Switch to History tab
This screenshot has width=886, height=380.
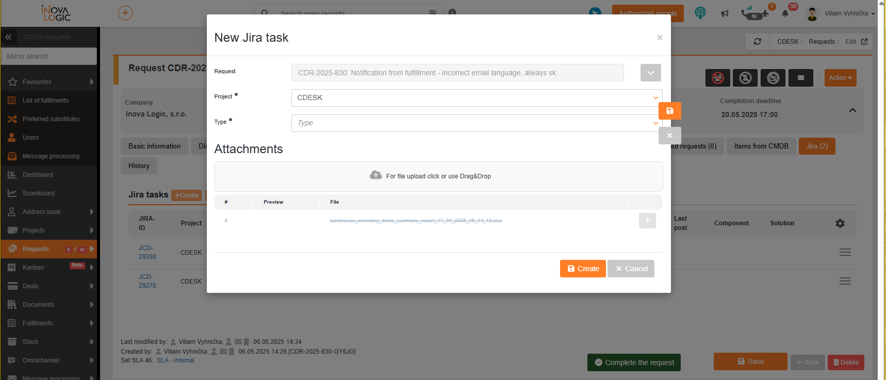pyautogui.click(x=139, y=166)
